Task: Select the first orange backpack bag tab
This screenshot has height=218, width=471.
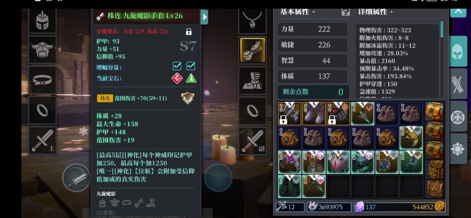Action: [x=434, y=111]
